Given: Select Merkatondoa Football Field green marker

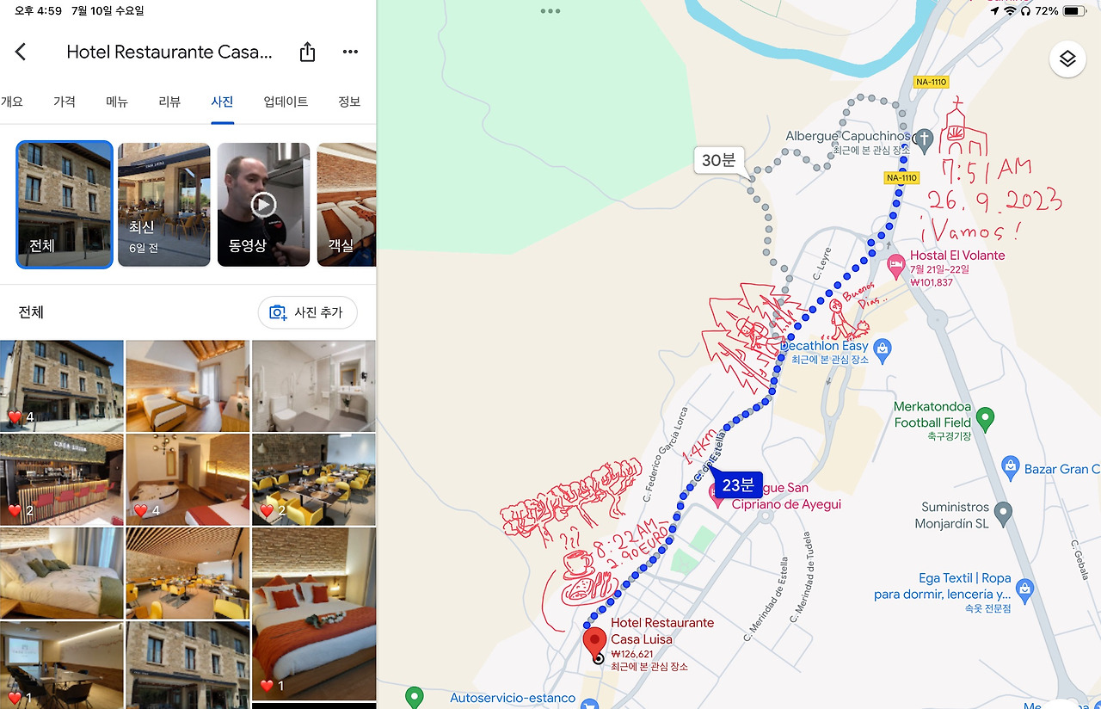Looking at the screenshot, I should pyautogui.click(x=986, y=419).
